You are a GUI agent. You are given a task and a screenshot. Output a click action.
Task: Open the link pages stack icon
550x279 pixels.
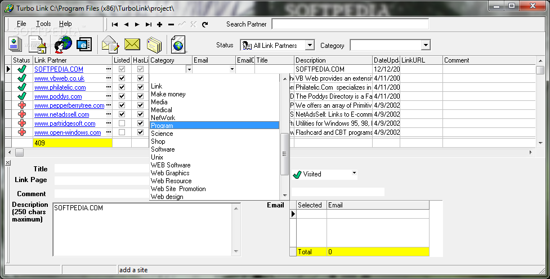(x=15, y=45)
